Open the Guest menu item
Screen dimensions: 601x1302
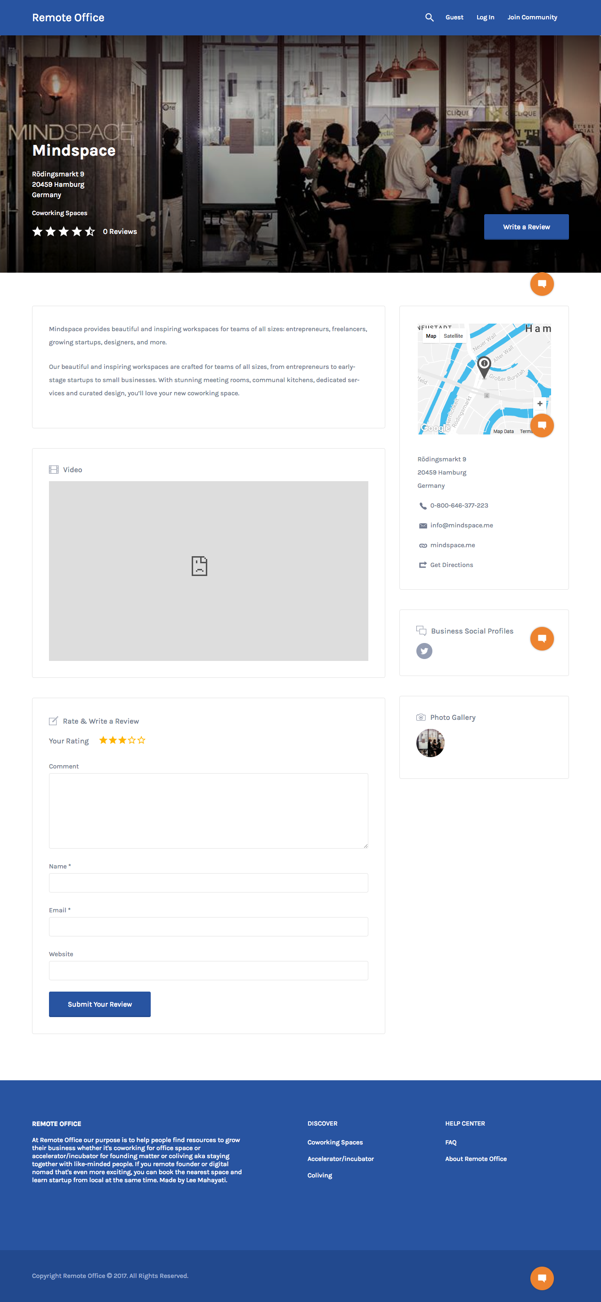pos(454,17)
